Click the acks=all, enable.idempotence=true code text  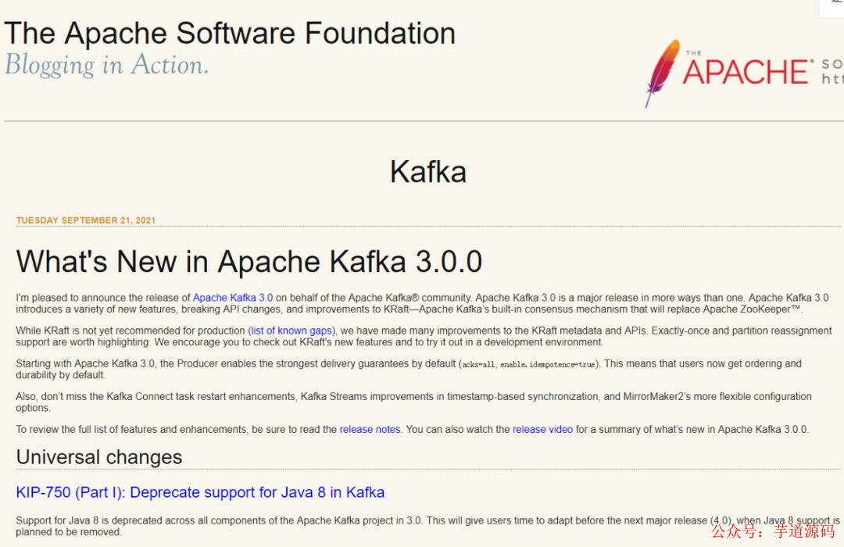529,364
